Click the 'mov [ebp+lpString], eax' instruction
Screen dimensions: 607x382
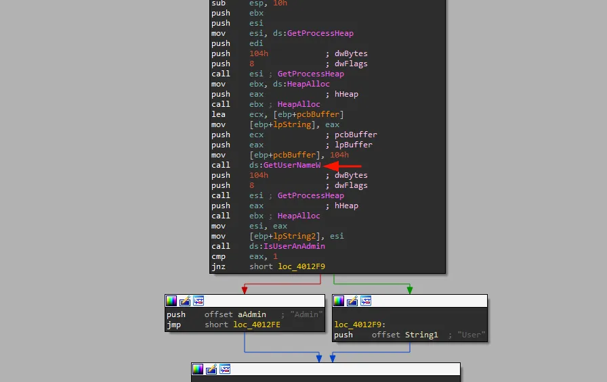click(x=275, y=125)
